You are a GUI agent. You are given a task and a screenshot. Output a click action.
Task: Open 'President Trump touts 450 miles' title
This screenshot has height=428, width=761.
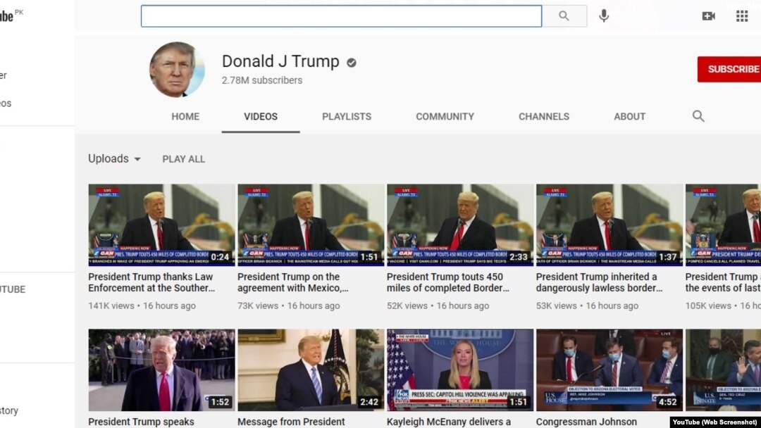(448, 282)
